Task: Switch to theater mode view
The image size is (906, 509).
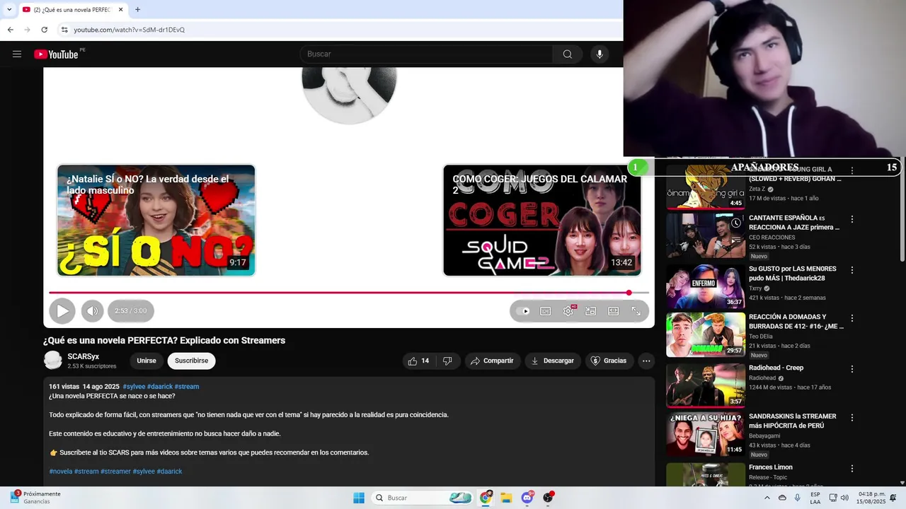Action: click(614, 311)
